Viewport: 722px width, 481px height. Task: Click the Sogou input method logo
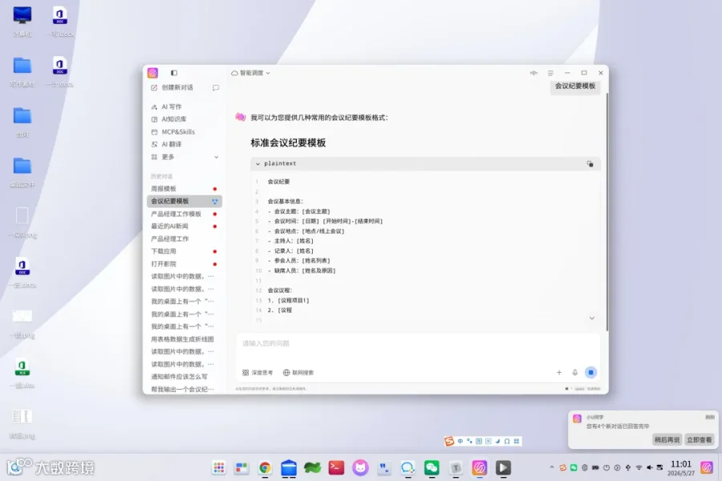pyautogui.click(x=449, y=441)
